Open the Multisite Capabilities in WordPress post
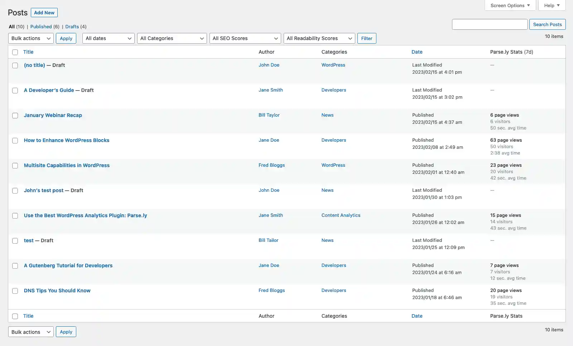The height and width of the screenshot is (346, 573). (x=67, y=165)
